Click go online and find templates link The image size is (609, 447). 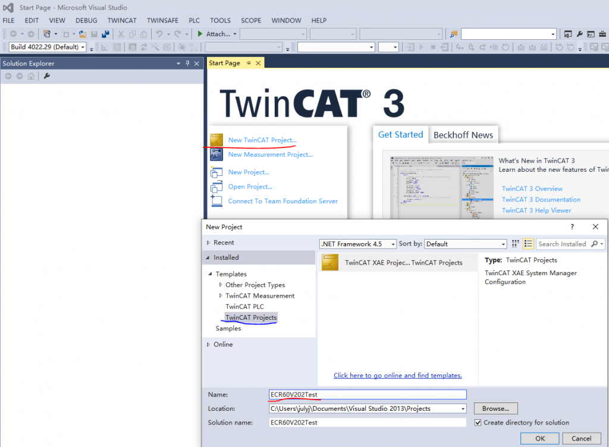coord(398,375)
